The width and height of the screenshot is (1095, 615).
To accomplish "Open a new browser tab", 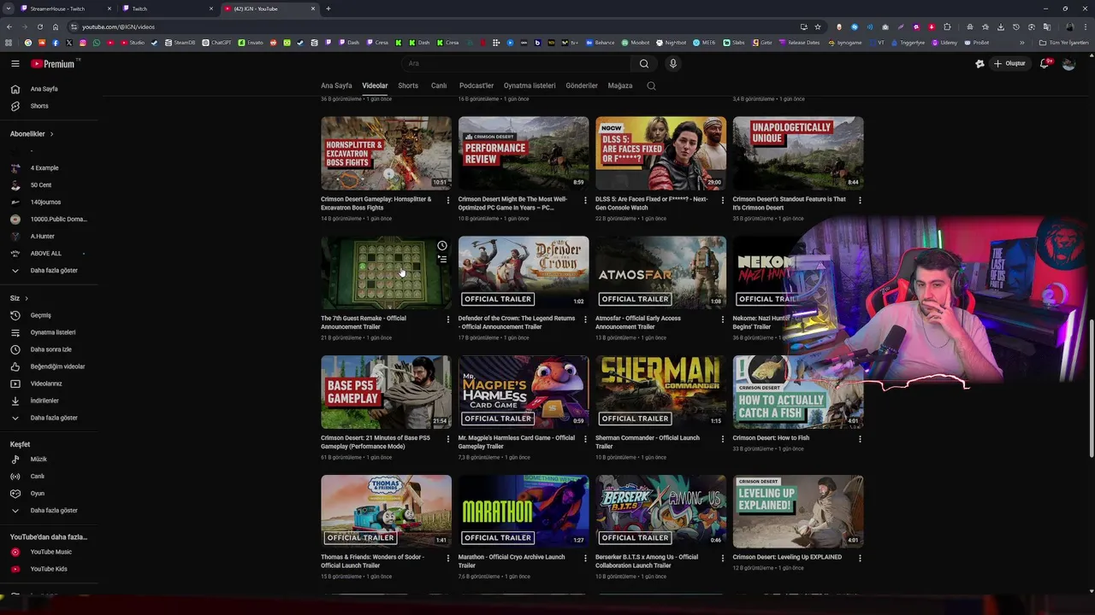I will [x=328, y=9].
